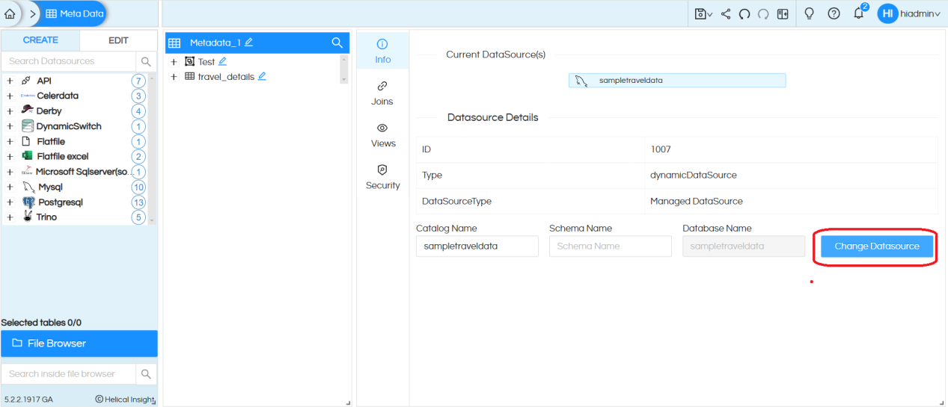Click the lightbulb tips icon
This screenshot has width=948, height=407.
809,13
